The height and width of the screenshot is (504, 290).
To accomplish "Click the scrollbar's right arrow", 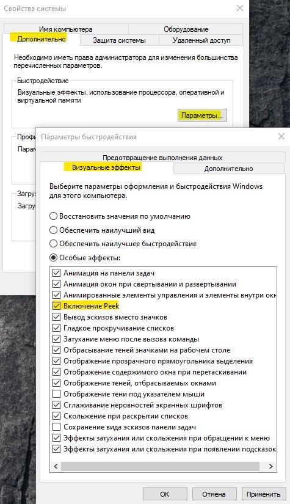I will pyautogui.click(x=270, y=466).
